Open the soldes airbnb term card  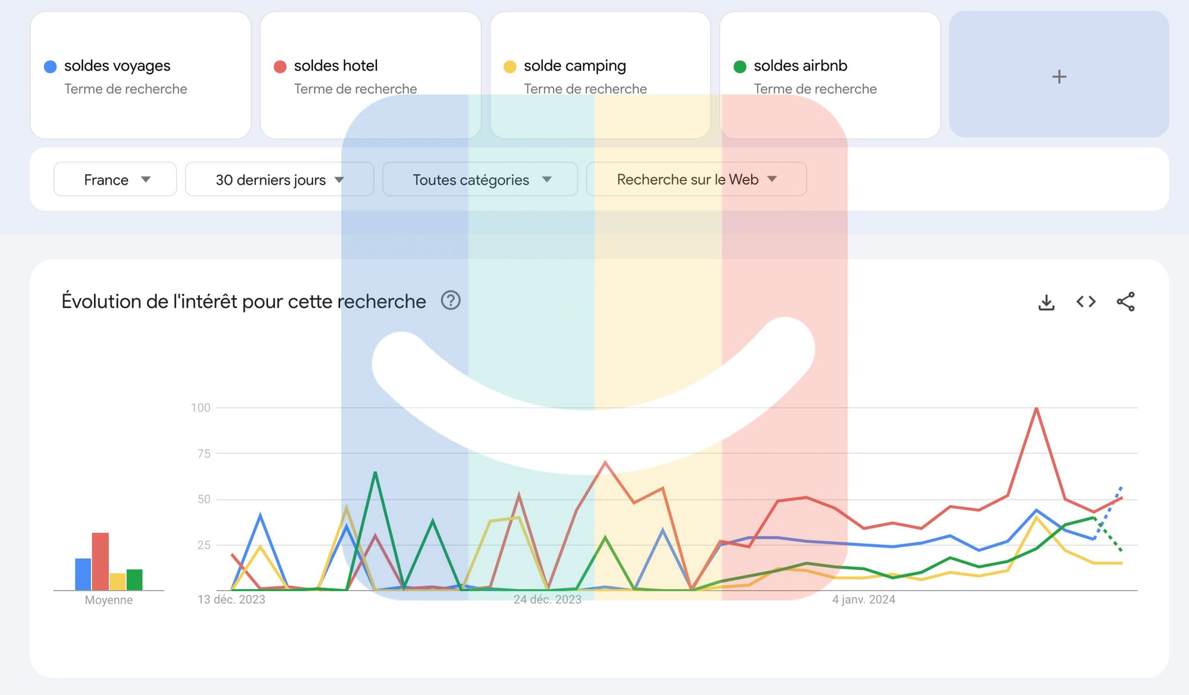[x=830, y=75]
